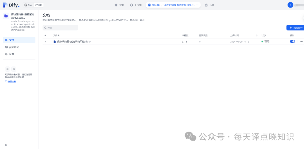Collapse the sidebar with the bottom arrow icon
The image size is (304, 149).
[6, 145]
